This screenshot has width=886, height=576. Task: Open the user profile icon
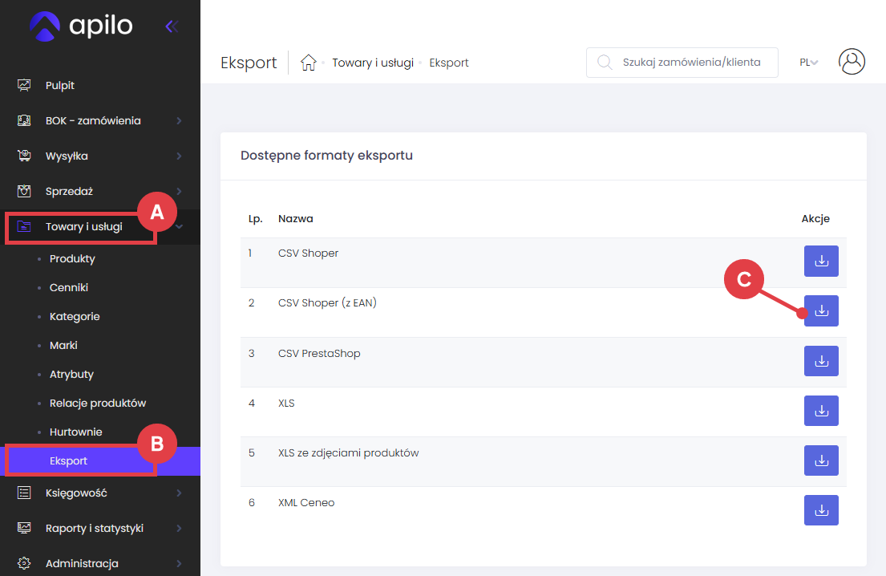click(x=852, y=62)
